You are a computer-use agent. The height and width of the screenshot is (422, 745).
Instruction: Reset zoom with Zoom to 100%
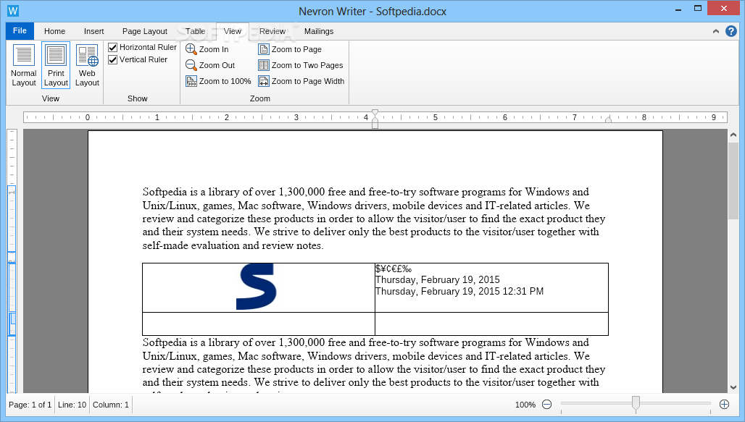coord(219,81)
